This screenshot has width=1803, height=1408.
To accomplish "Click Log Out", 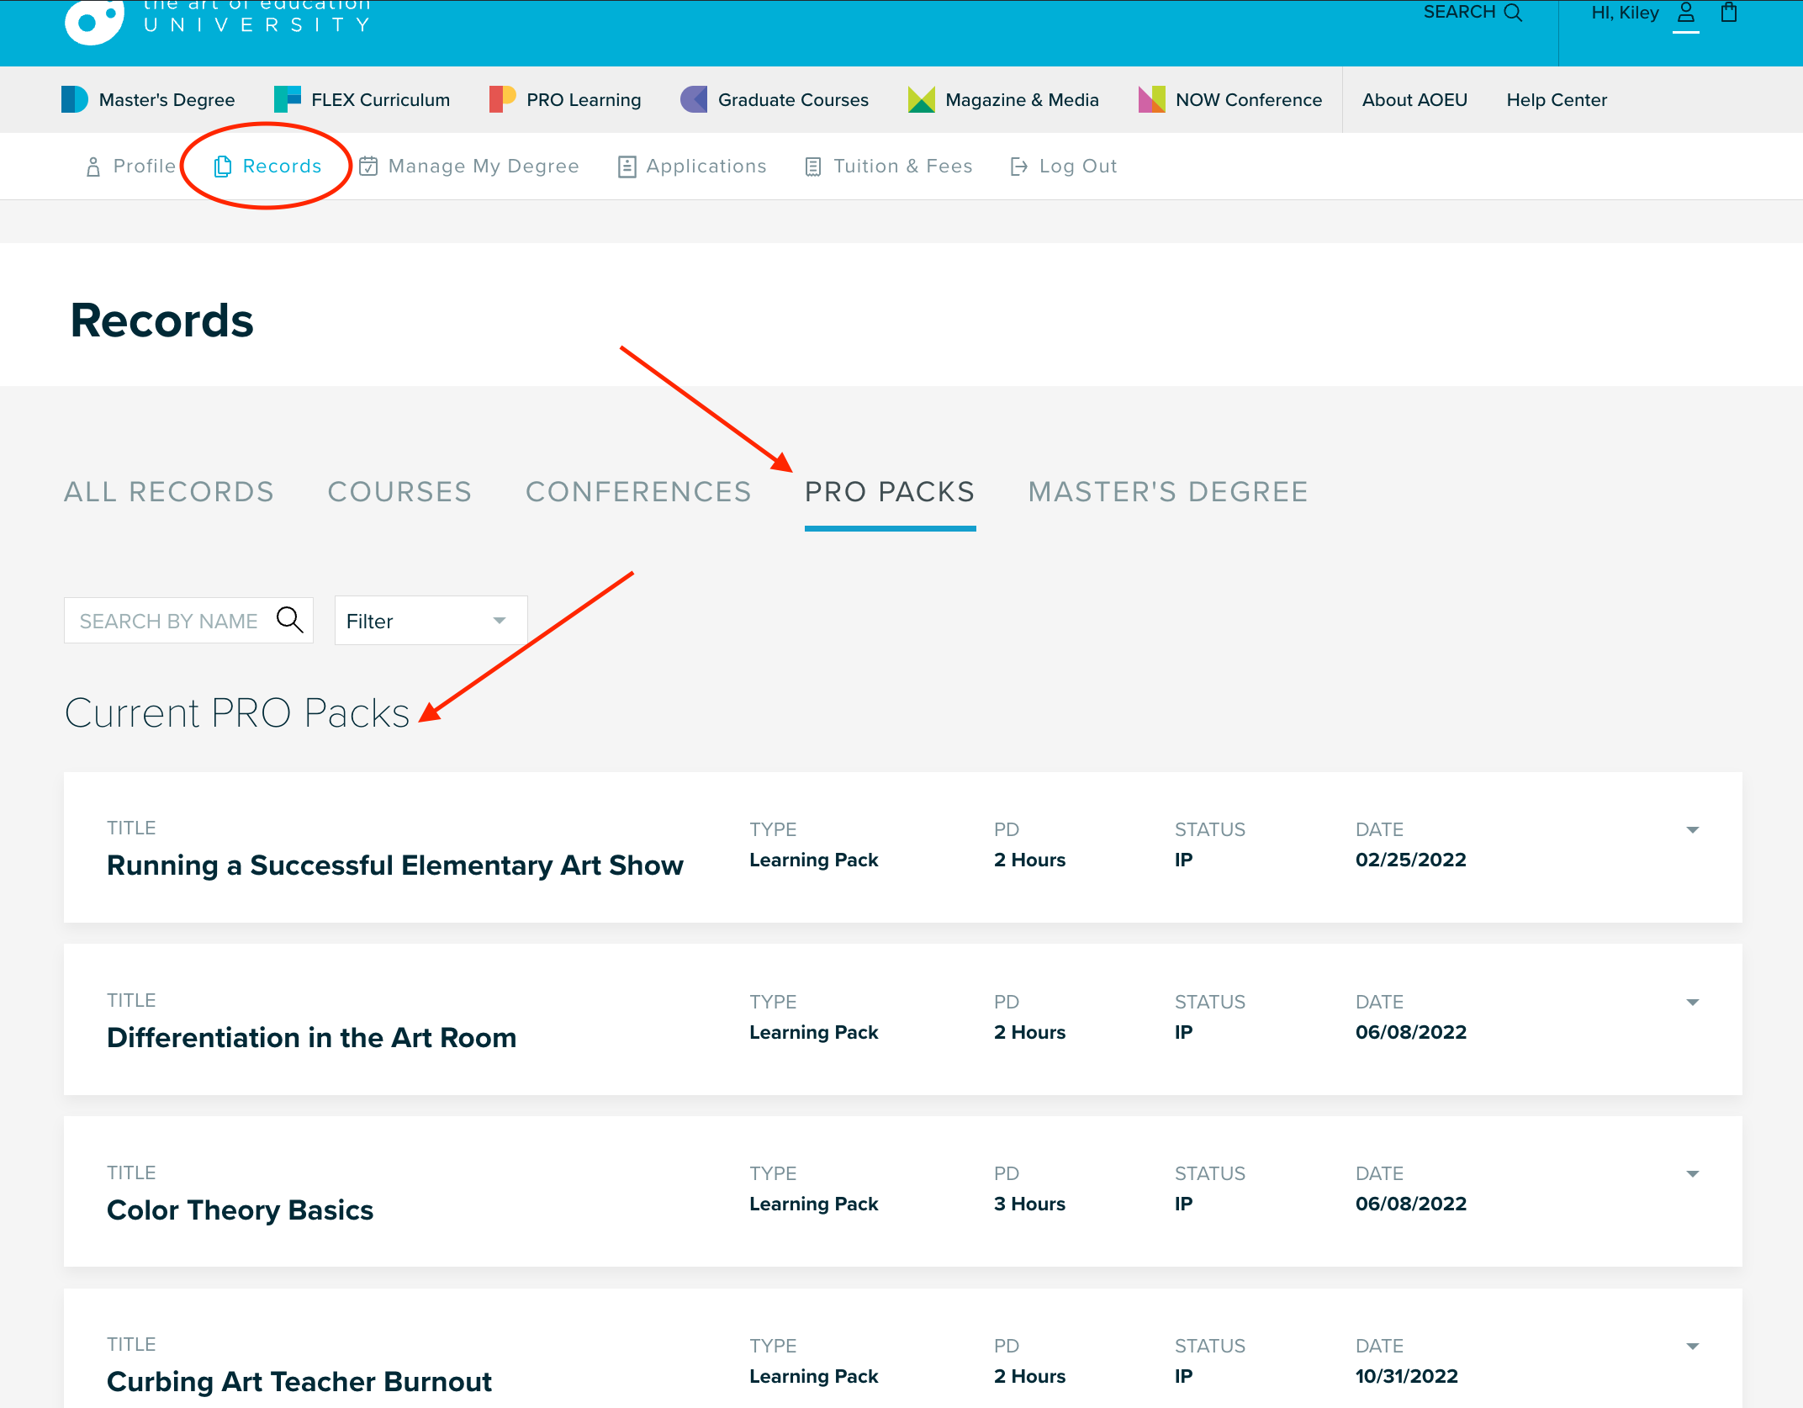I will click(1078, 167).
